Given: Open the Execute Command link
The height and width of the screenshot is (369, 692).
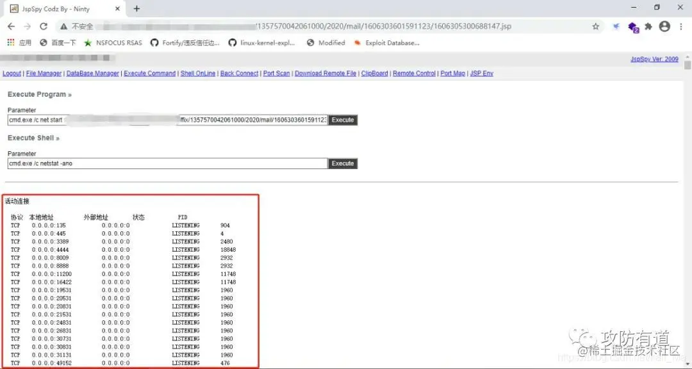Looking at the screenshot, I should tap(149, 73).
